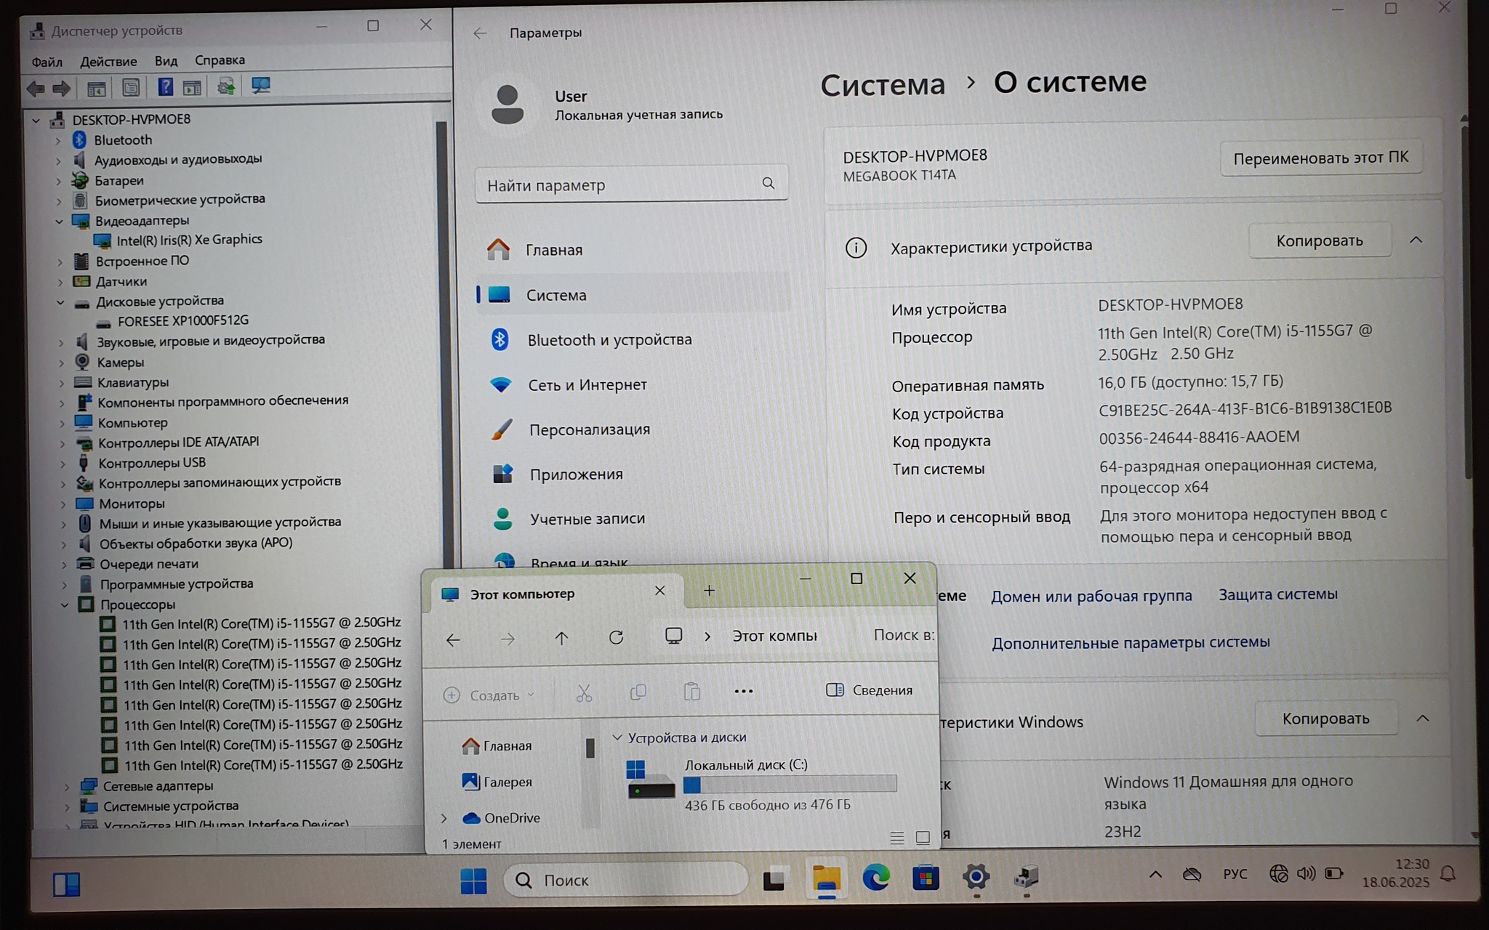Click the Переименовать этот ПК button

click(1320, 158)
